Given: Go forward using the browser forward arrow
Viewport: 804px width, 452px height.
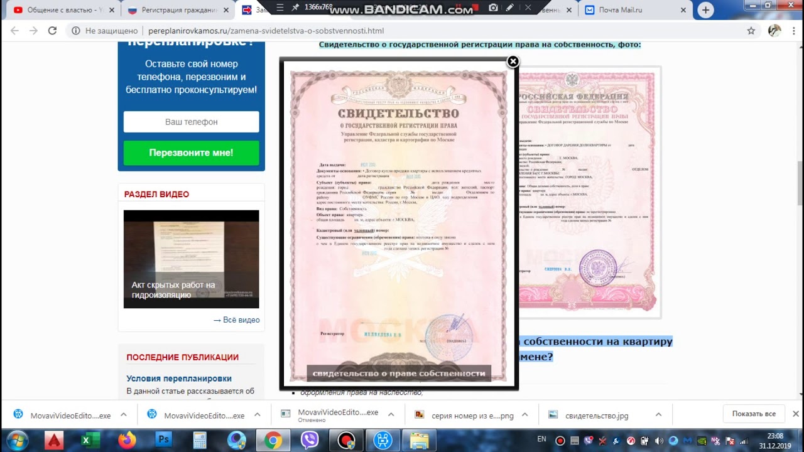Looking at the screenshot, I should [x=33, y=31].
